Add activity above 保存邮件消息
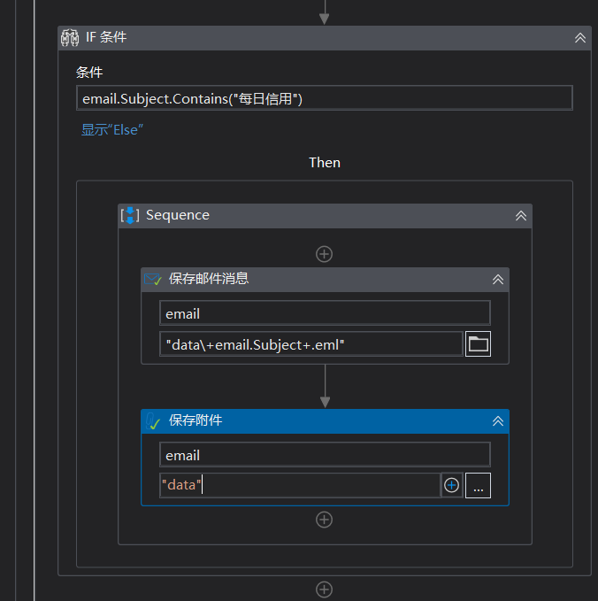The image size is (598, 601). (x=324, y=254)
